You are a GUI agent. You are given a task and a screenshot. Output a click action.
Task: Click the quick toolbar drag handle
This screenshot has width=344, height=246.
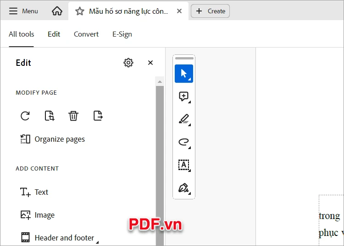(184, 59)
